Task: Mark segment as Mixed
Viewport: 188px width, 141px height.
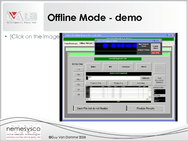Action: coord(144,67)
